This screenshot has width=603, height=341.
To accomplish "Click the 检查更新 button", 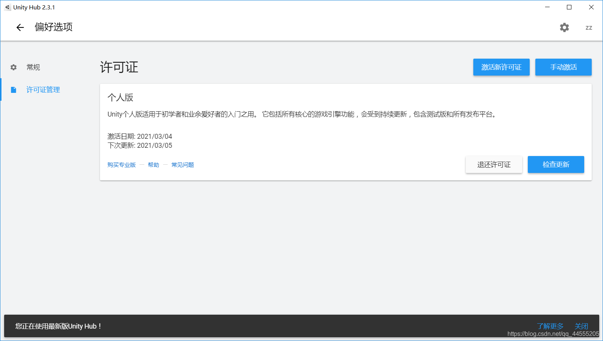I will pyautogui.click(x=556, y=164).
